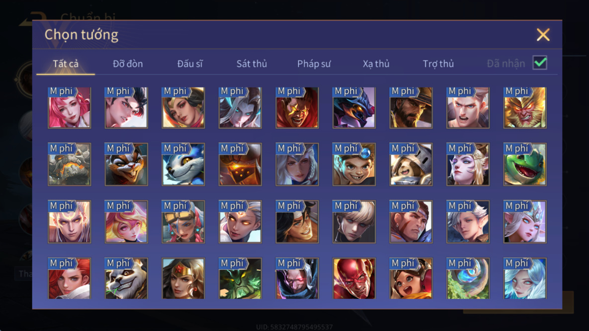
Task: Select the Đấu sĩ tab
Action: tap(190, 64)
